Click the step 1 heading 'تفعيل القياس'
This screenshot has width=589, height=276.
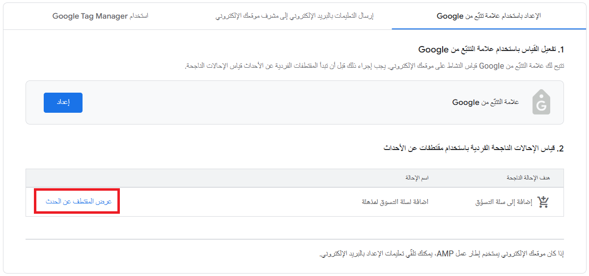[491, 50]
